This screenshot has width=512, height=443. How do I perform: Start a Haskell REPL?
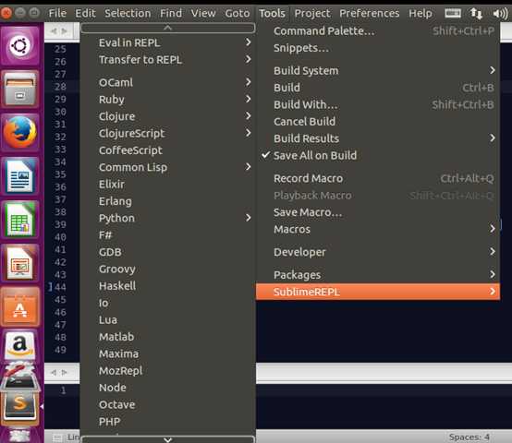pyautogui.click(x=168, y=286)
